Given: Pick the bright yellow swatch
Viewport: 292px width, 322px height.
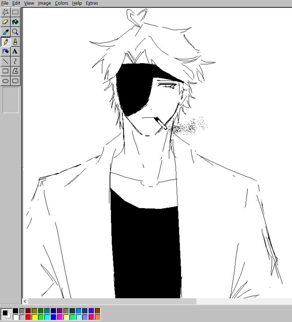Looking at the screenshot, I should [x=35, y=317].
